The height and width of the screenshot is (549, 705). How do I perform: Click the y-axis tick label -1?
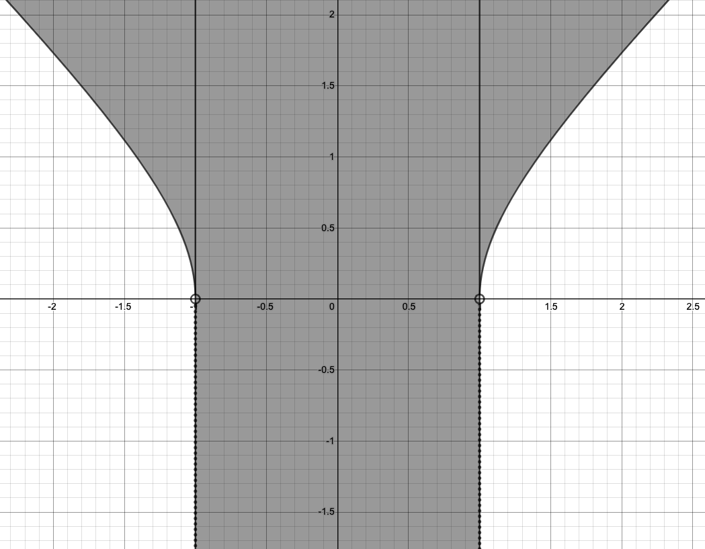(329, 441)
